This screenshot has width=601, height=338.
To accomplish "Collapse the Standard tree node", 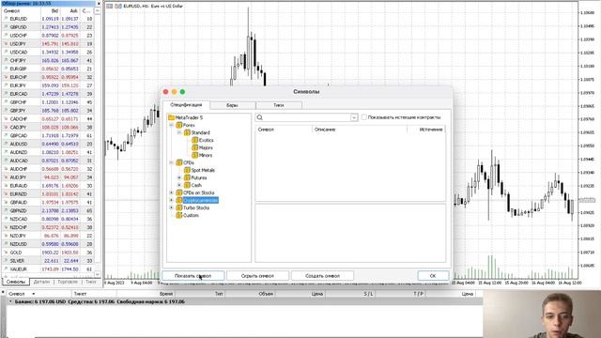I will (x=179, y=132).
